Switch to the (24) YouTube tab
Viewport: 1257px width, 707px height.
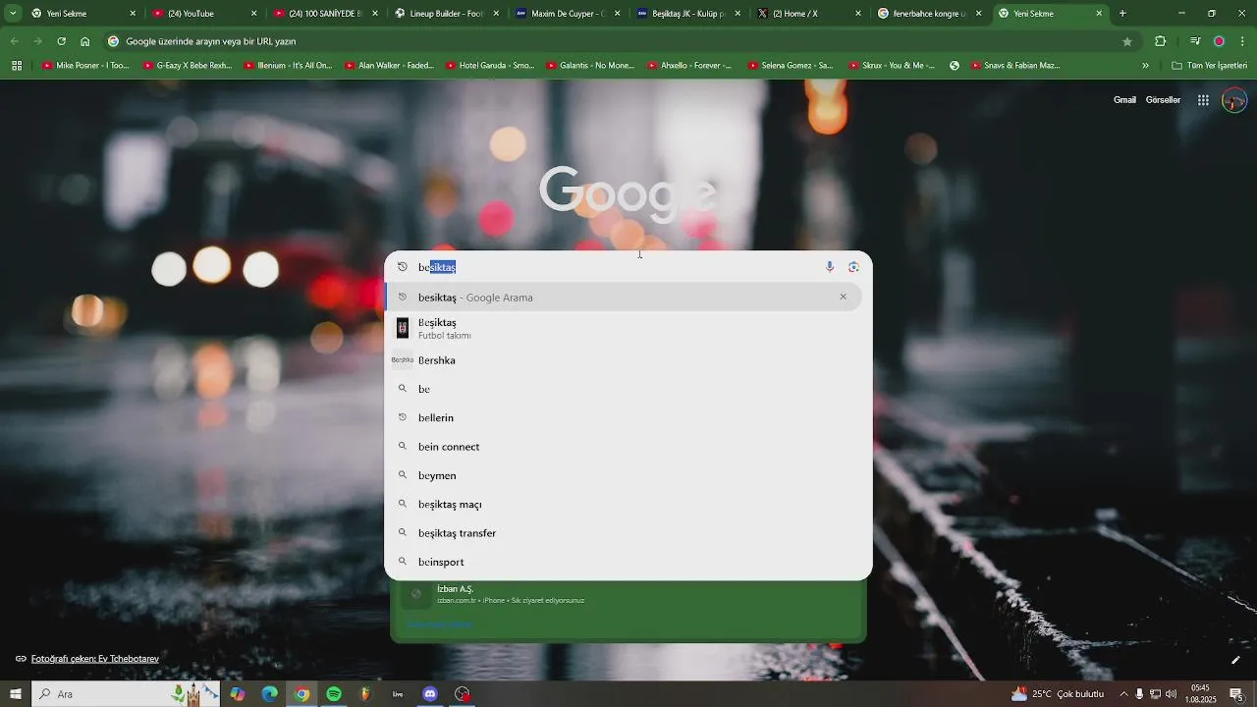[x=205, y=14]
